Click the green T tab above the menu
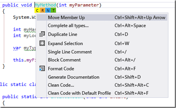The image size is (176, 108). 53,11
